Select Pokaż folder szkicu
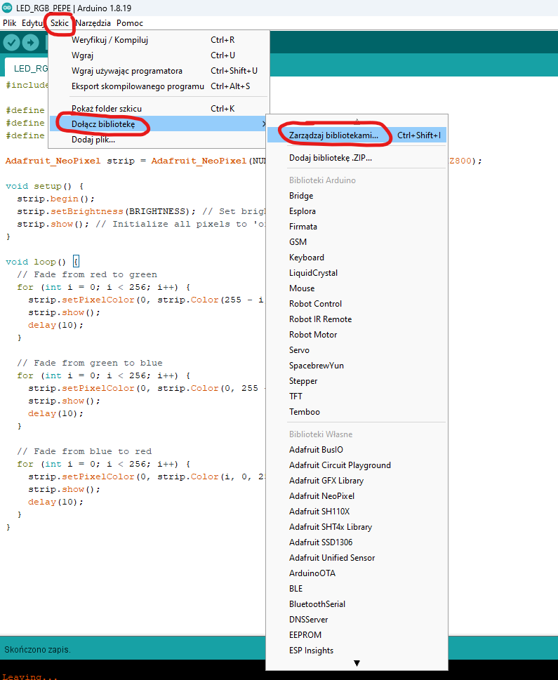The image size is (558, 680). [x=159, y=108]
